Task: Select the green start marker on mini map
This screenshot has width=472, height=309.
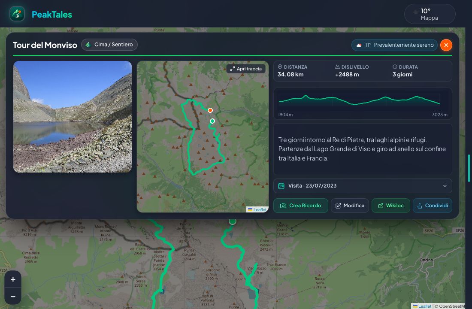Action: pos(212,121)
